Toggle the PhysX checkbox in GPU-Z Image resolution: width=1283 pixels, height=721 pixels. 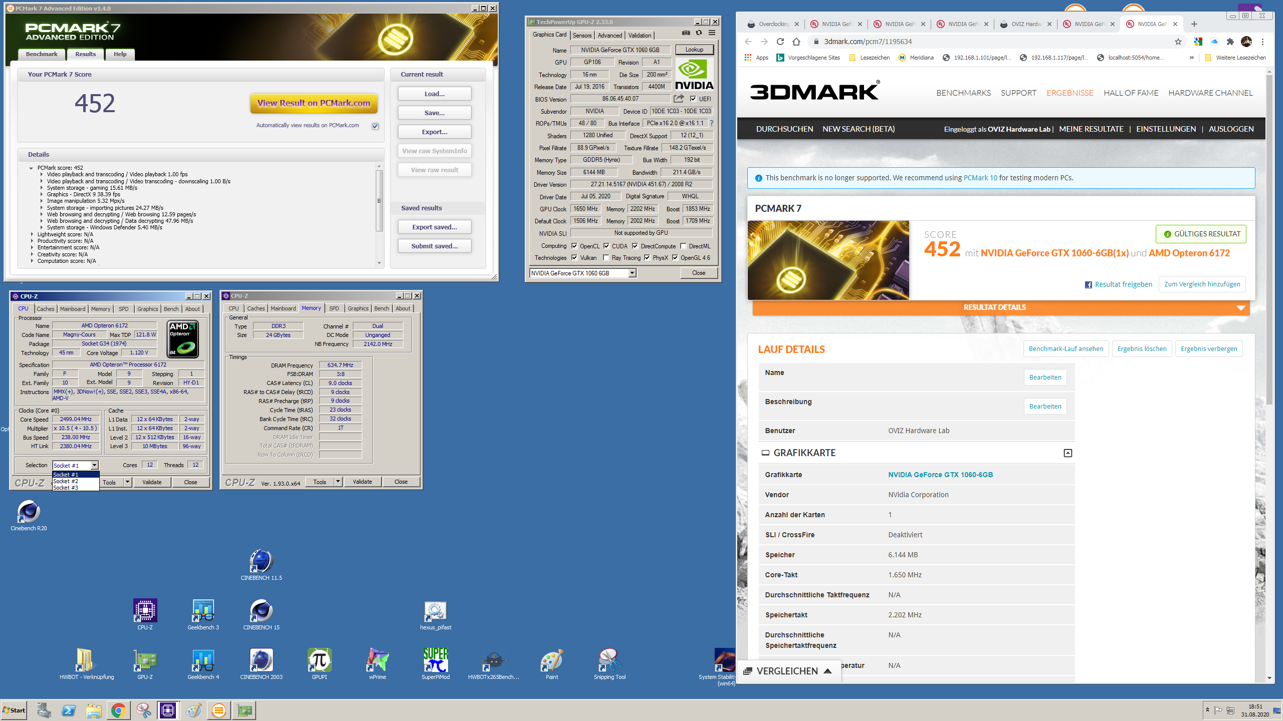coord(647,258)
